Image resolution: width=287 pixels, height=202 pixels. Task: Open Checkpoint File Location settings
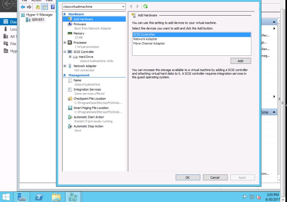coord(90,99)
